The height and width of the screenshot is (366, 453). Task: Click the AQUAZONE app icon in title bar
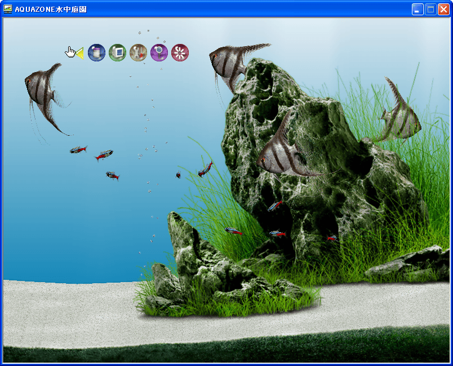[x=8, y=9]
